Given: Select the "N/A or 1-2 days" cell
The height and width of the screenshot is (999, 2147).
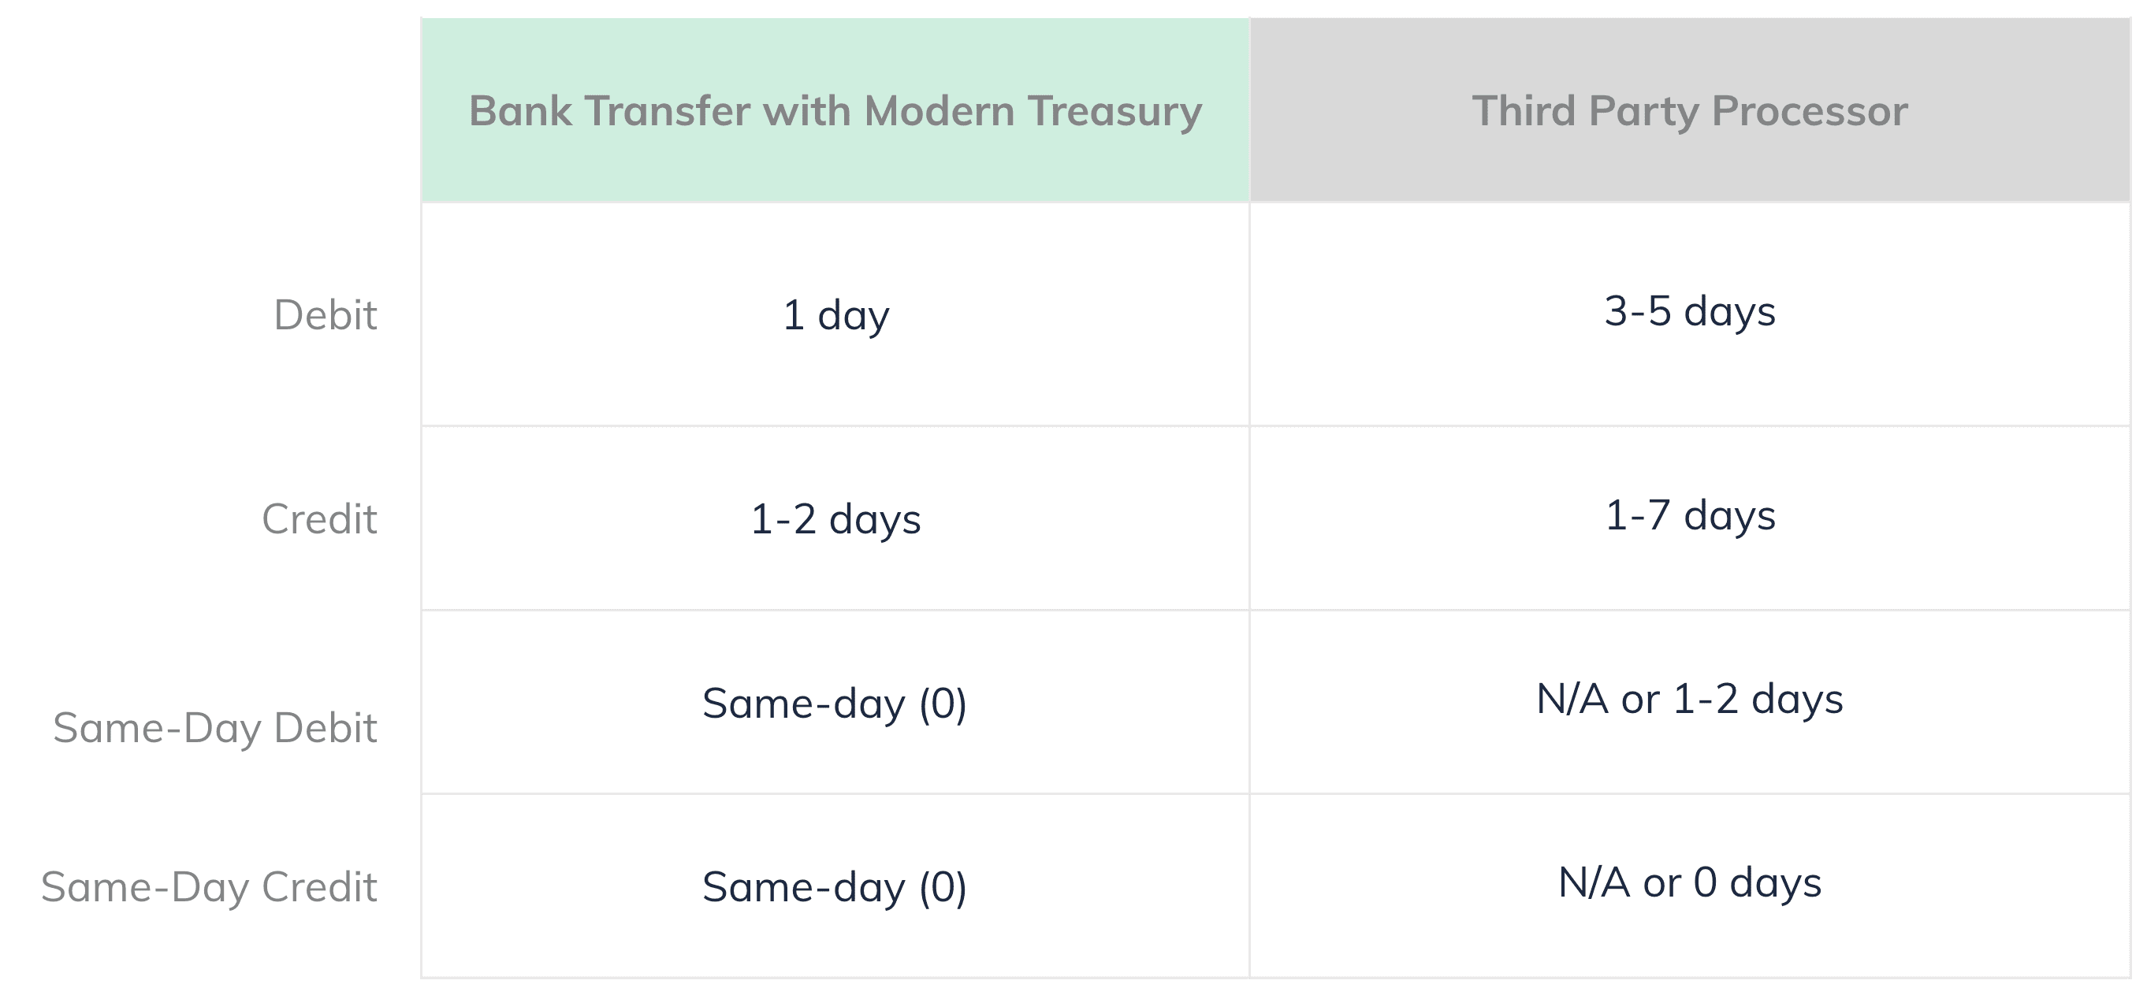Looking at the screenshot, I should pyautogui.click(x=1689, y=699).
